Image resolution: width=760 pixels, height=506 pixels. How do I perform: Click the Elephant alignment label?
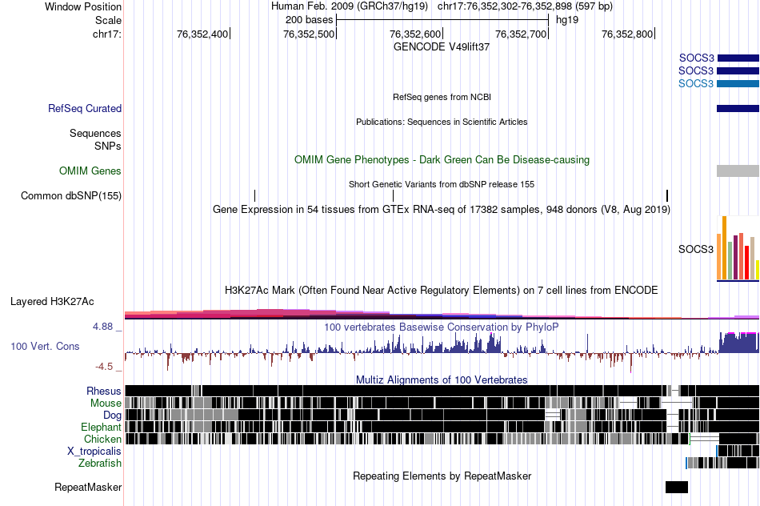click(102, 428)
